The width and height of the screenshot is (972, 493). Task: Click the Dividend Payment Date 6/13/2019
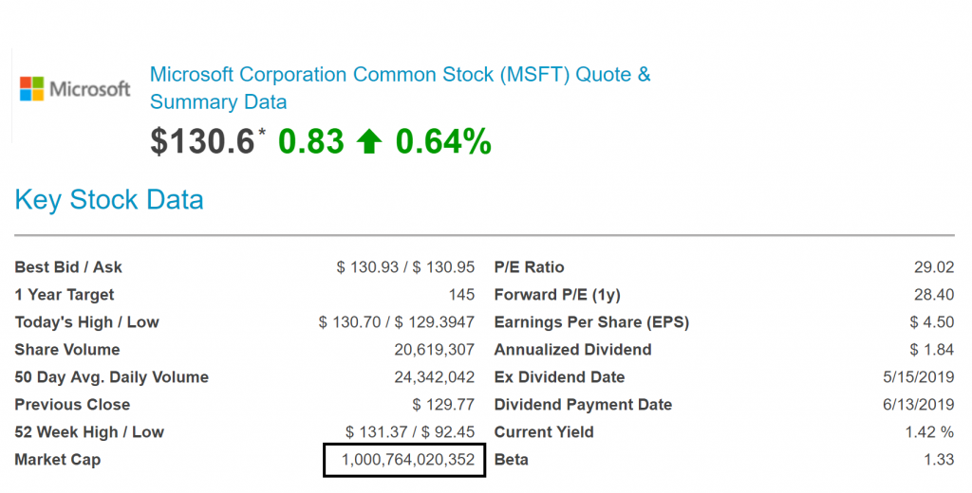pos(919,405)
